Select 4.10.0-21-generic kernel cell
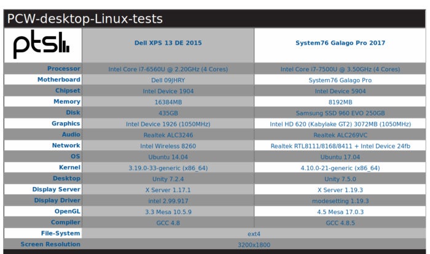 click(x=340, y=168)
